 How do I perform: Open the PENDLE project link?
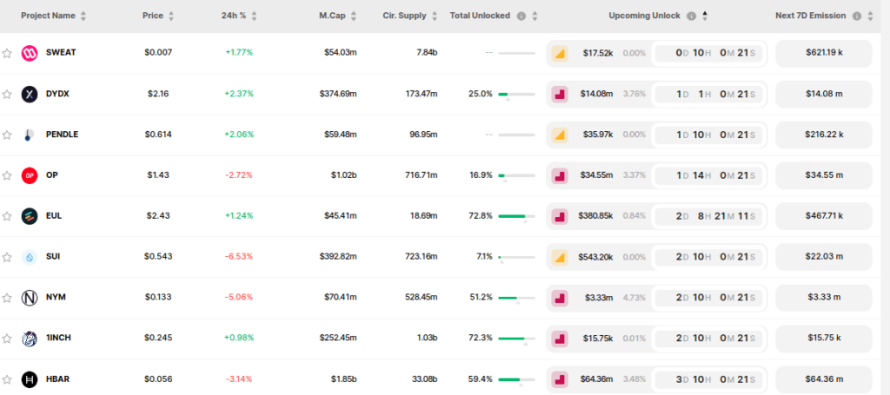coord(62,135)
